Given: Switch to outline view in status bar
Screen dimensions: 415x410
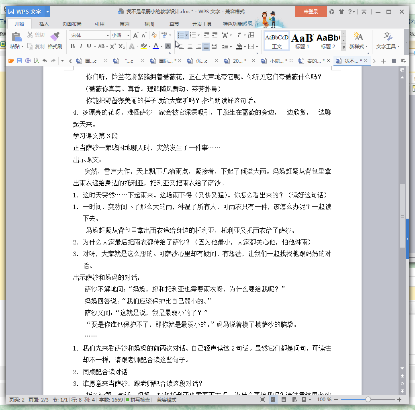Looking at the screenshot, I should point(284,400).
